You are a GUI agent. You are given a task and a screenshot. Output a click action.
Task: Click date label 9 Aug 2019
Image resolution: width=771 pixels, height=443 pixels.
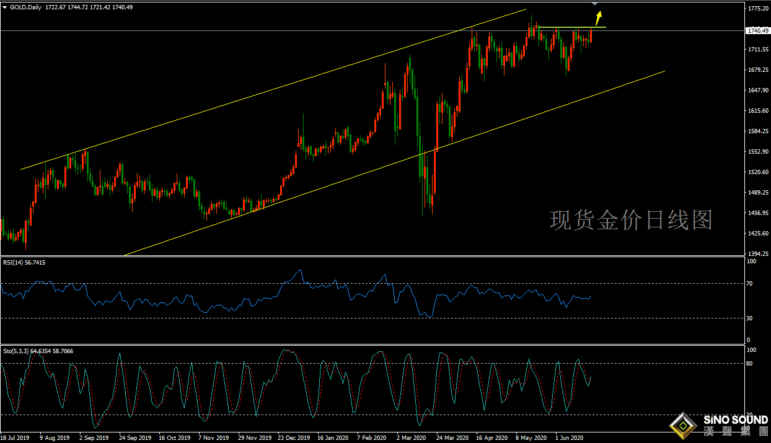[x=55, y=437]
